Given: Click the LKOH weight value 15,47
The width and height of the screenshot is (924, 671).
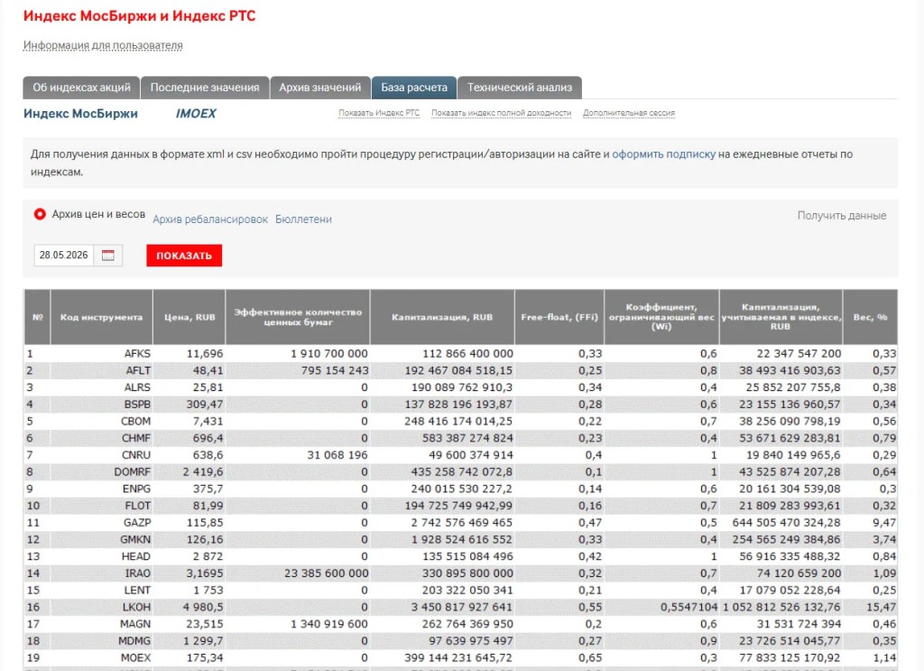Looking at the screenshot, I should (x=881, y=607).
